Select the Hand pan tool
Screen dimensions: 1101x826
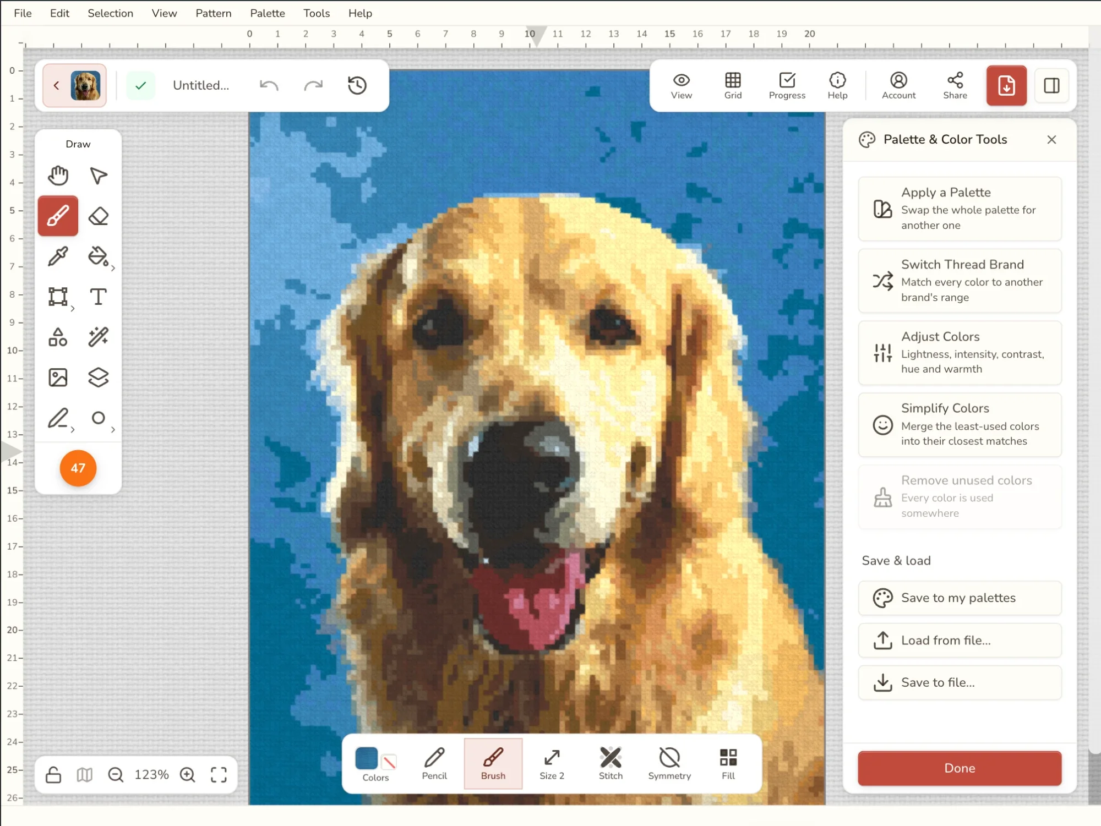[58, 176]
